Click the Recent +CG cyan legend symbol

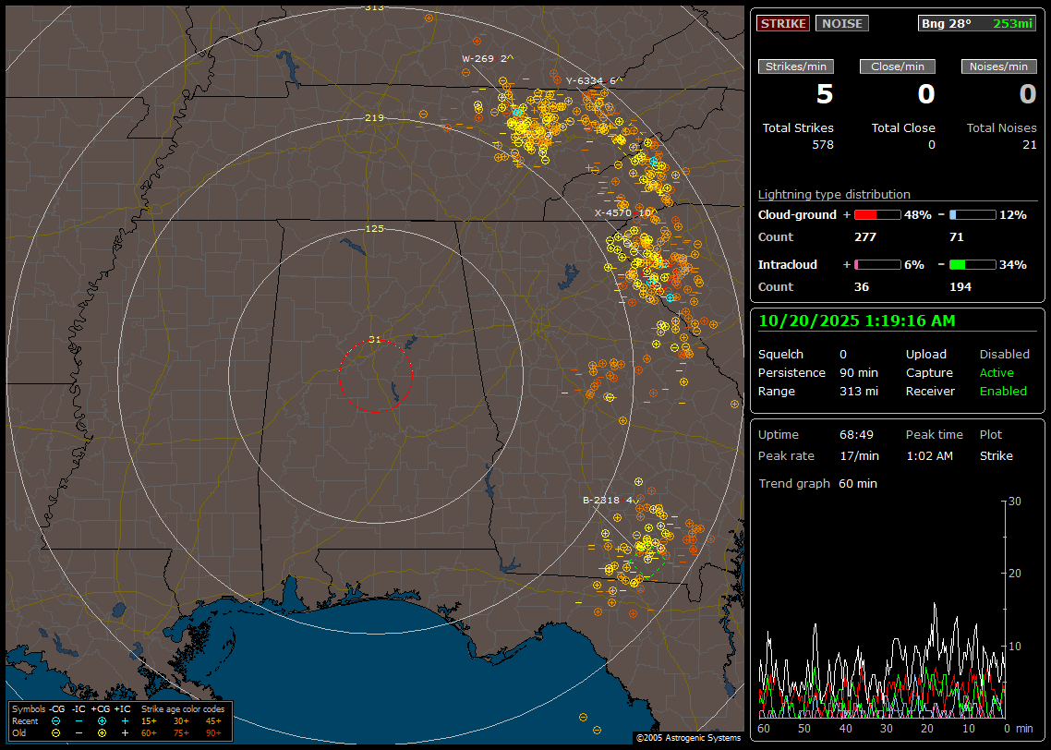(102, 720)
